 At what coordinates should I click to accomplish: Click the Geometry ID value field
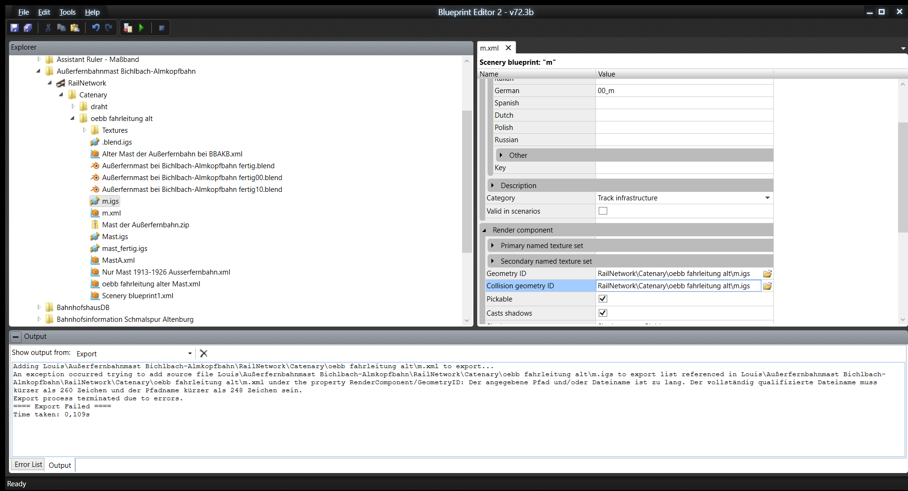pyautogui.click(x=678, y=274)
